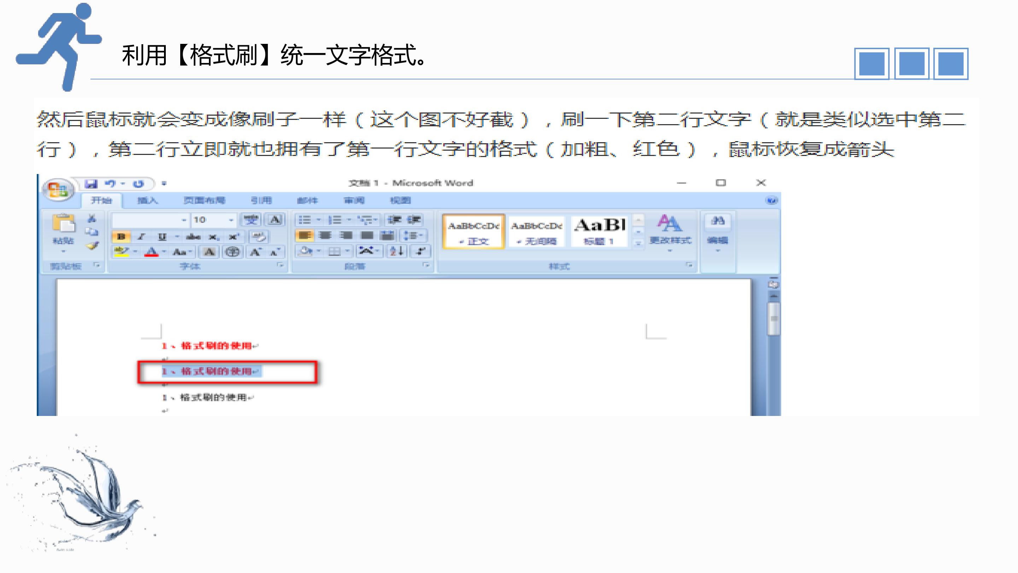Toggle subscript formatting
The image size is (1018, 573).
pyautogui.click(x=213, y=237)
